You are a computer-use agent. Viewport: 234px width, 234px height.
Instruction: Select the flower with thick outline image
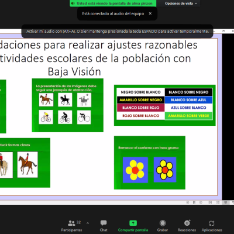click(165, 170)
